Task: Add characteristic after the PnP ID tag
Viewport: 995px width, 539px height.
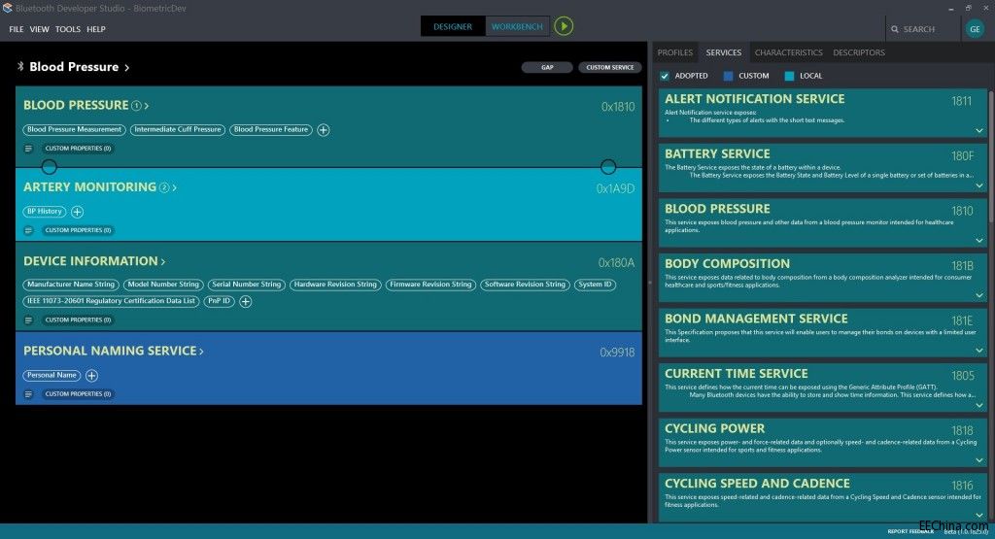Action: 246,302
